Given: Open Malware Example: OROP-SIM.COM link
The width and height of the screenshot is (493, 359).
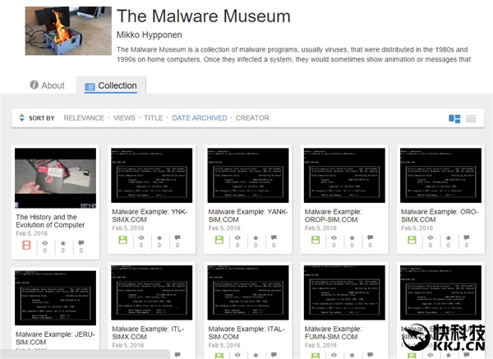Looking at the screenshot, I should point(334,216).
